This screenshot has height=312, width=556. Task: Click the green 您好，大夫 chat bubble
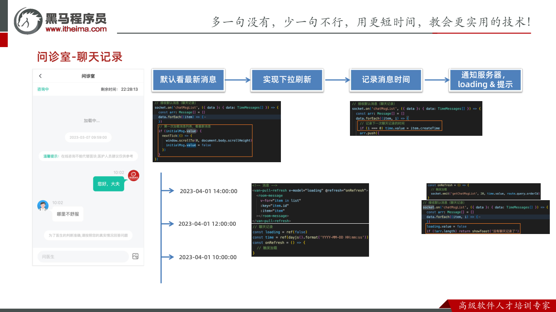[x=108, y=184]
